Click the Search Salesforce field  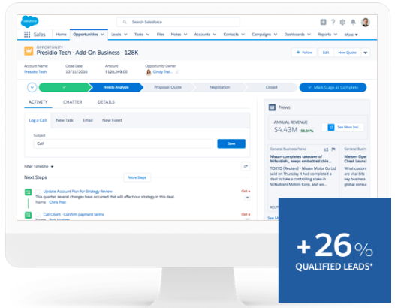coord(178,22)
